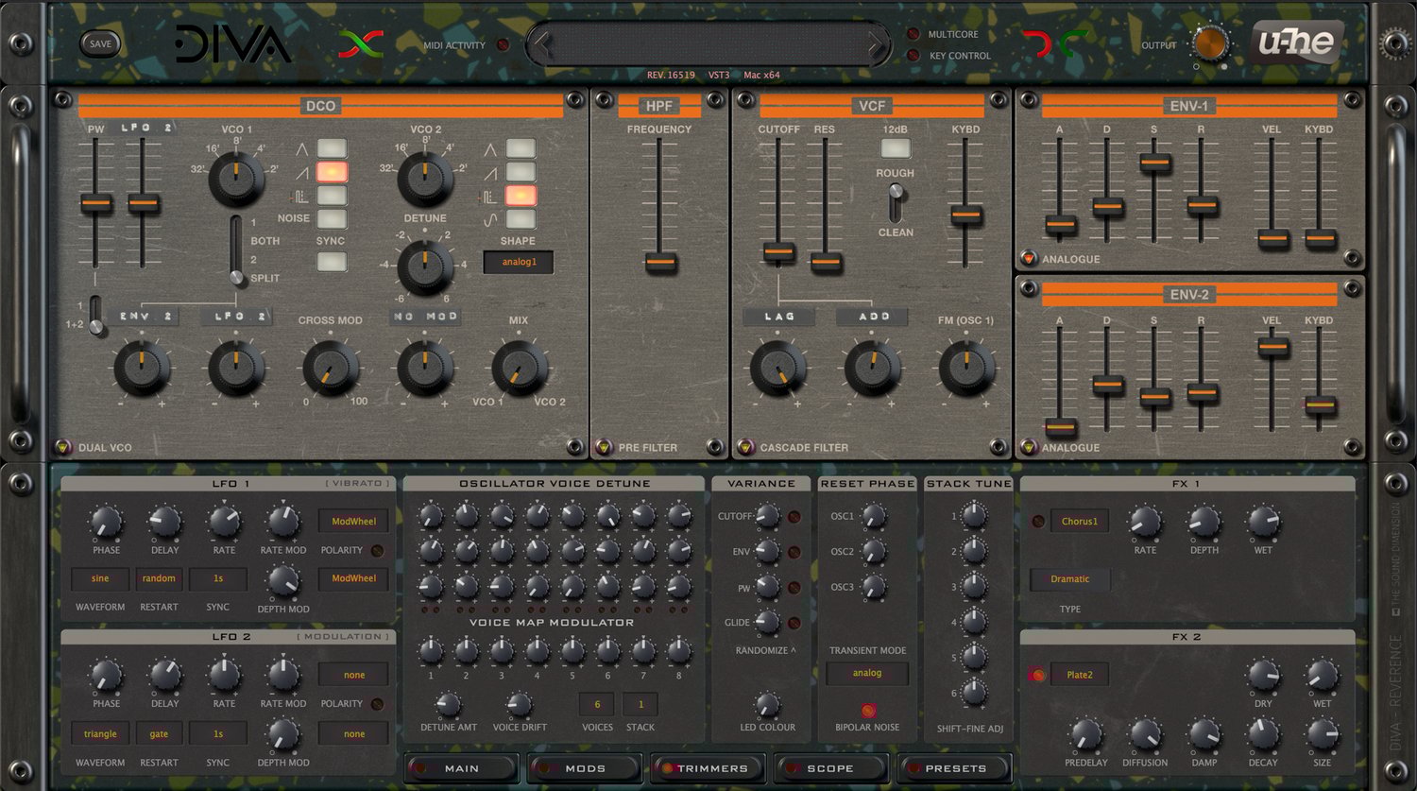Flip the ROUGH / CLEAN filter switch
Viewport: 1417px width, 791px height.
(x=895, y=202)
